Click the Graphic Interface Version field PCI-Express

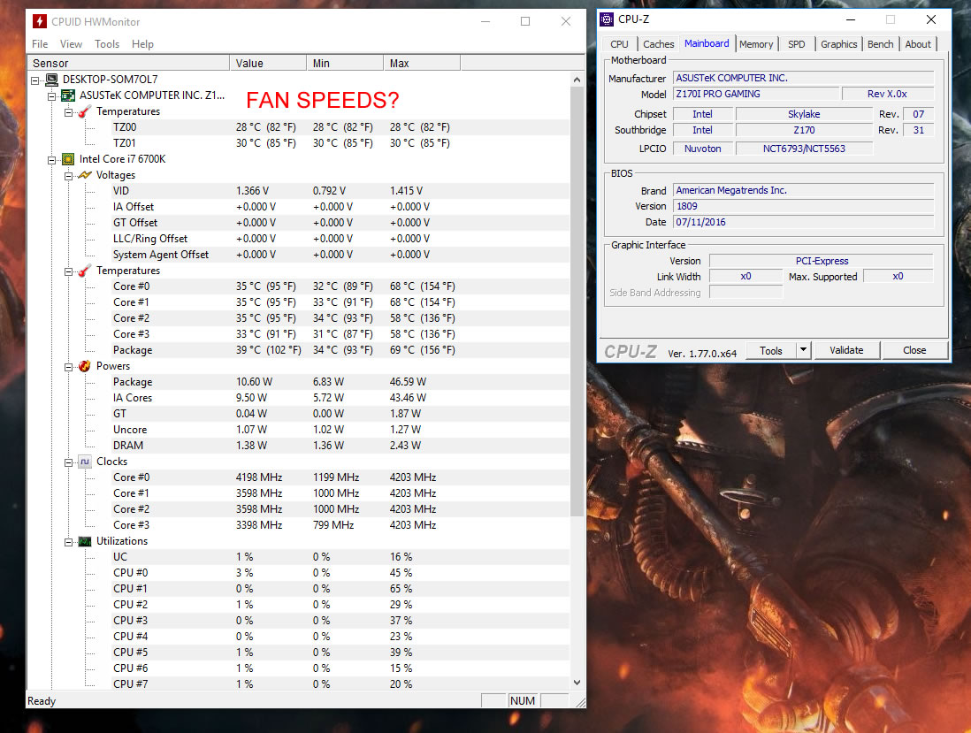pos(822,261)
